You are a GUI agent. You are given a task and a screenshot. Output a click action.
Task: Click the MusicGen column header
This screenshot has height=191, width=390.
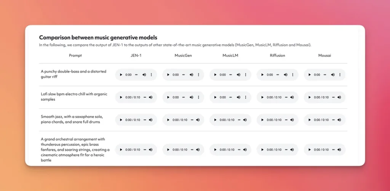click(183, 56)
